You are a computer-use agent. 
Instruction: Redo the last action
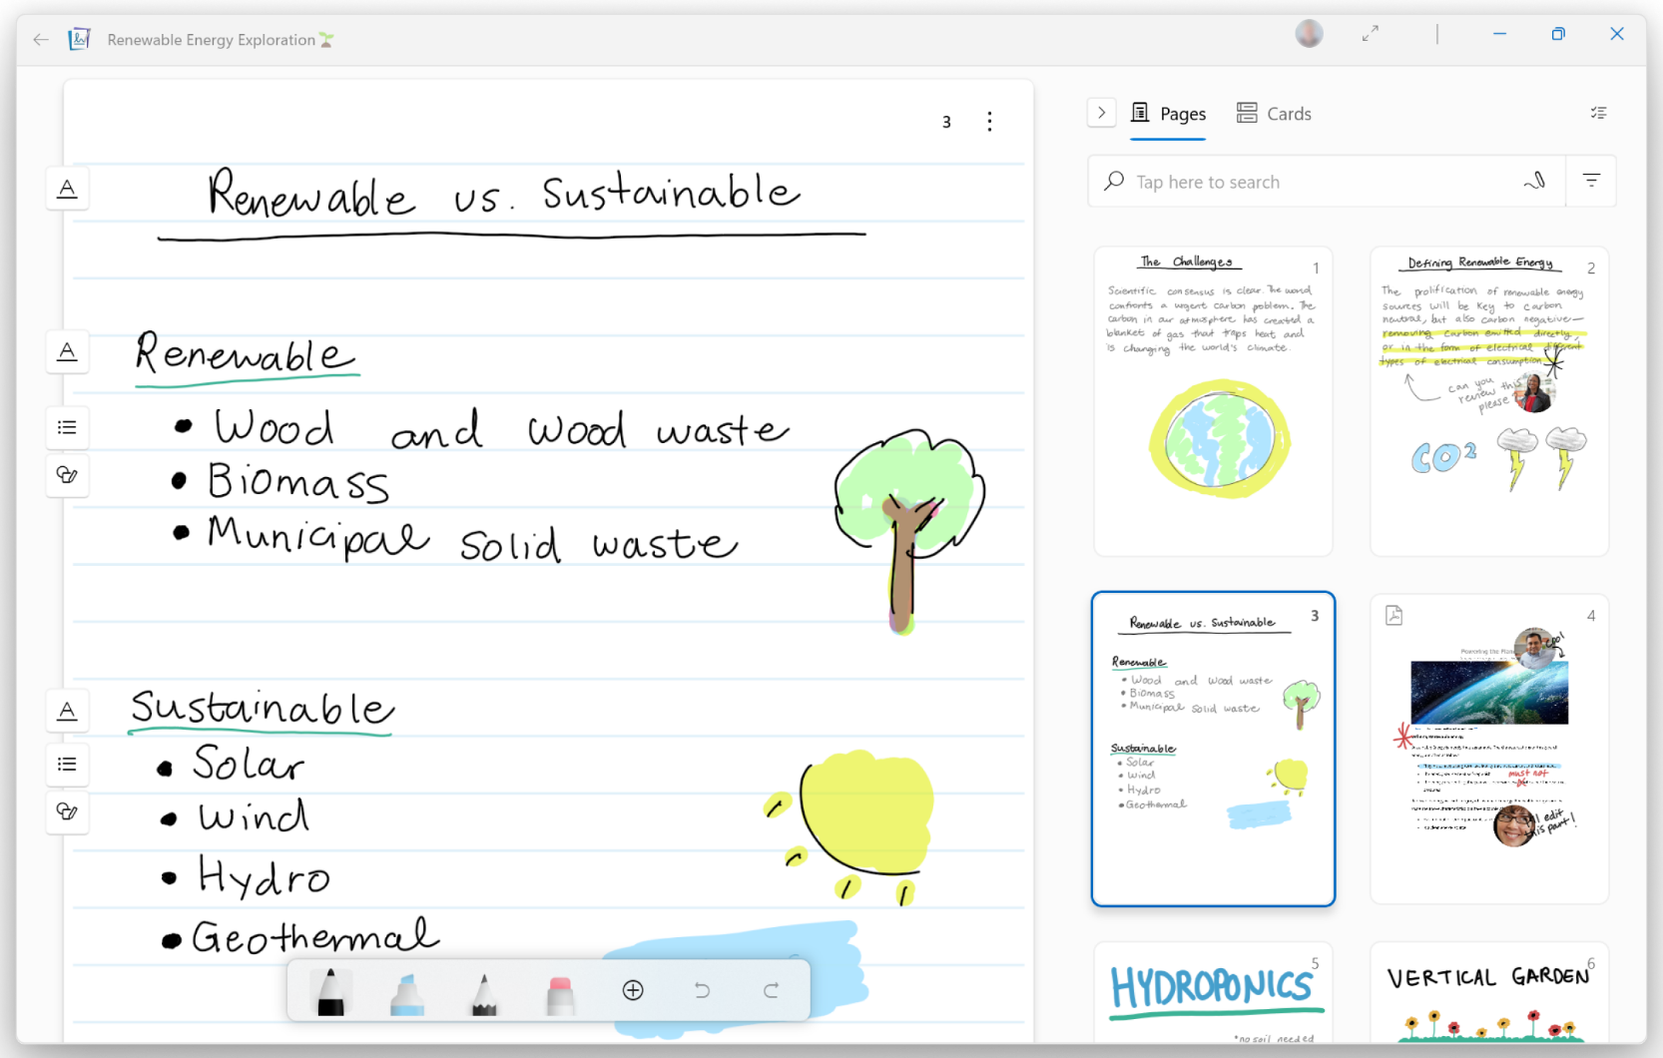[771, 990]
